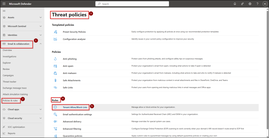Click the Safe Attachments paperclip icon
269x138 pixels.
tap(55, 80)
